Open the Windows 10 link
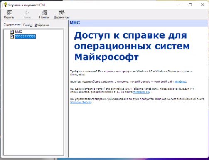 tap(141, 92)
